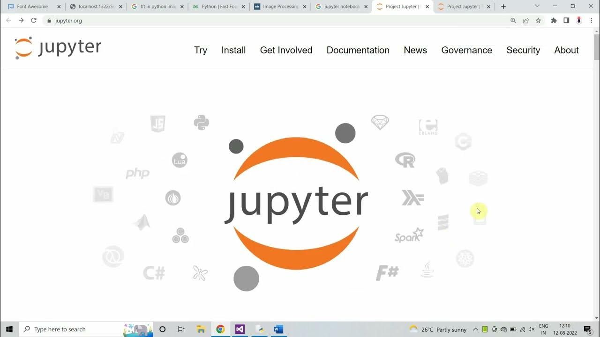Open the browser zoom magnifier icon
This screenshot has height=337, width=600.
[x=513, y=21]
